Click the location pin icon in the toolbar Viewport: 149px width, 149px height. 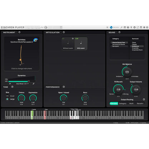131,27
